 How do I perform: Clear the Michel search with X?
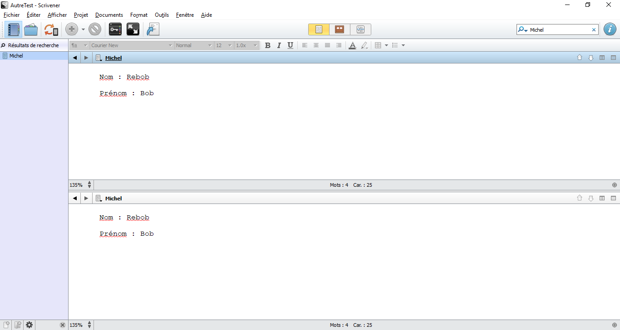click(x=594, y=30)
